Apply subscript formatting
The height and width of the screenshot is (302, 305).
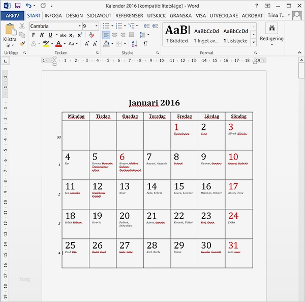coord(71,35)
